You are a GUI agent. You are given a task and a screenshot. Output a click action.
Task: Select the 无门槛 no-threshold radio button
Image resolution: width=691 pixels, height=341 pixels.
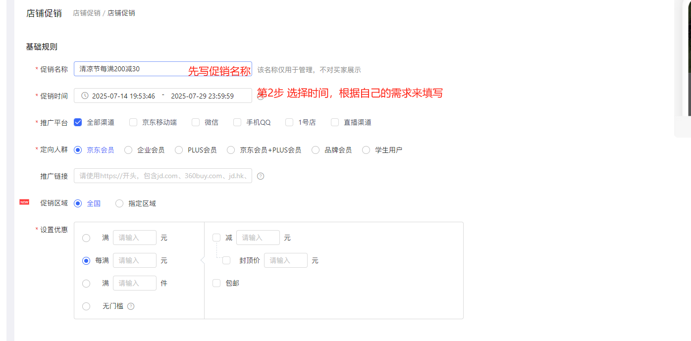click(x=86, y=306)
